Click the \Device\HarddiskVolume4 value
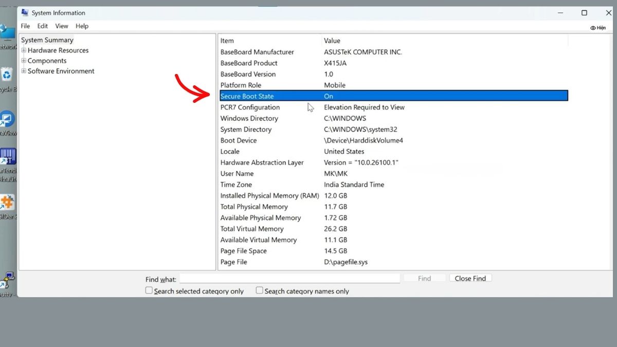 tap(364, 140)
